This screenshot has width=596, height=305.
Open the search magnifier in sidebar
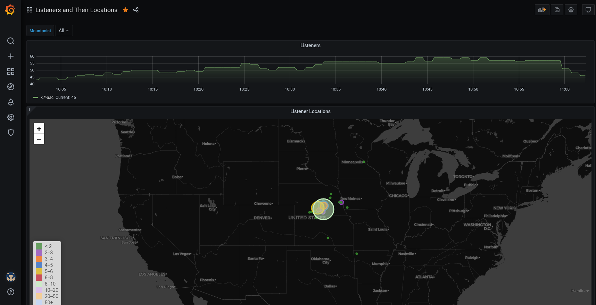[11, 41]
